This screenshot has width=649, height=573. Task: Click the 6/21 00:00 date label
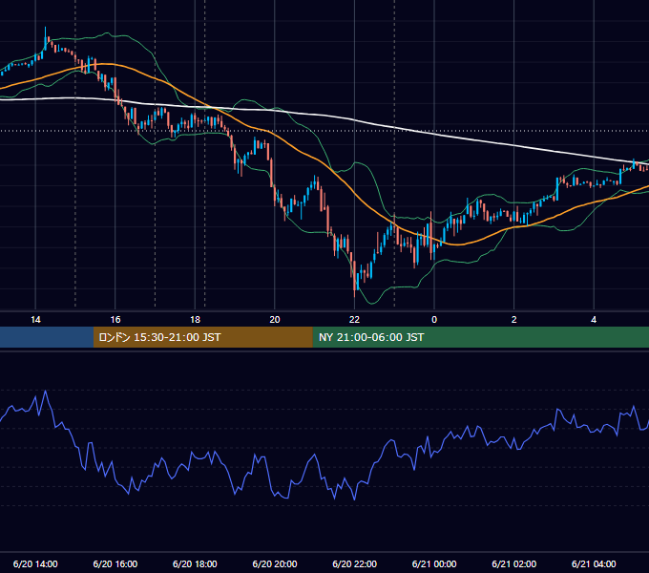point(434,563)
